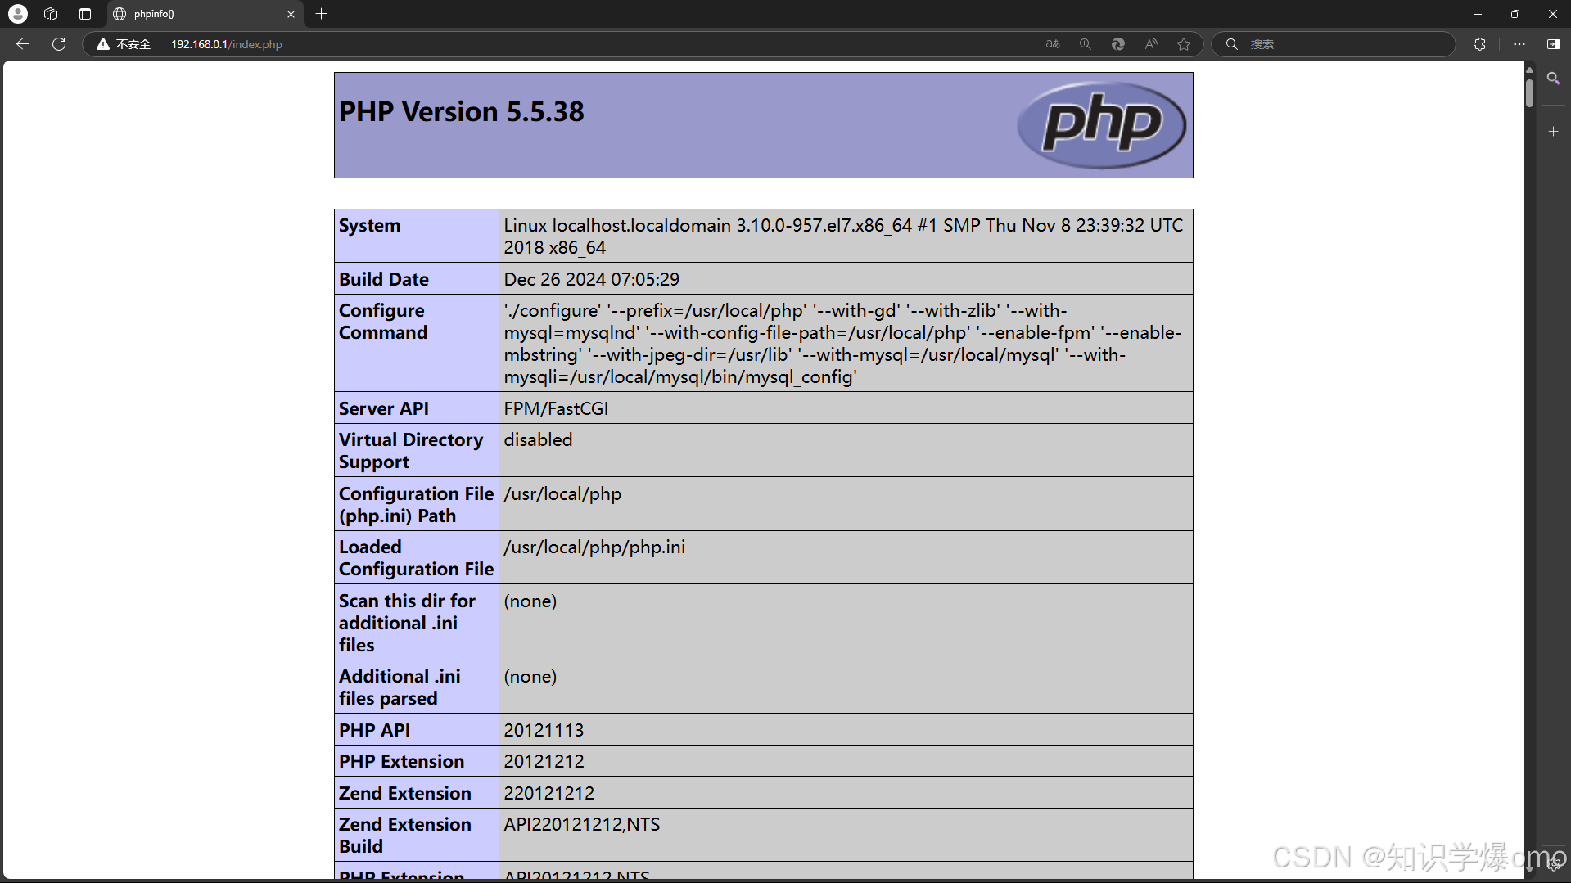
Task: Click the zoom magnifier icon in address bar
Action: coord(1086,44)
